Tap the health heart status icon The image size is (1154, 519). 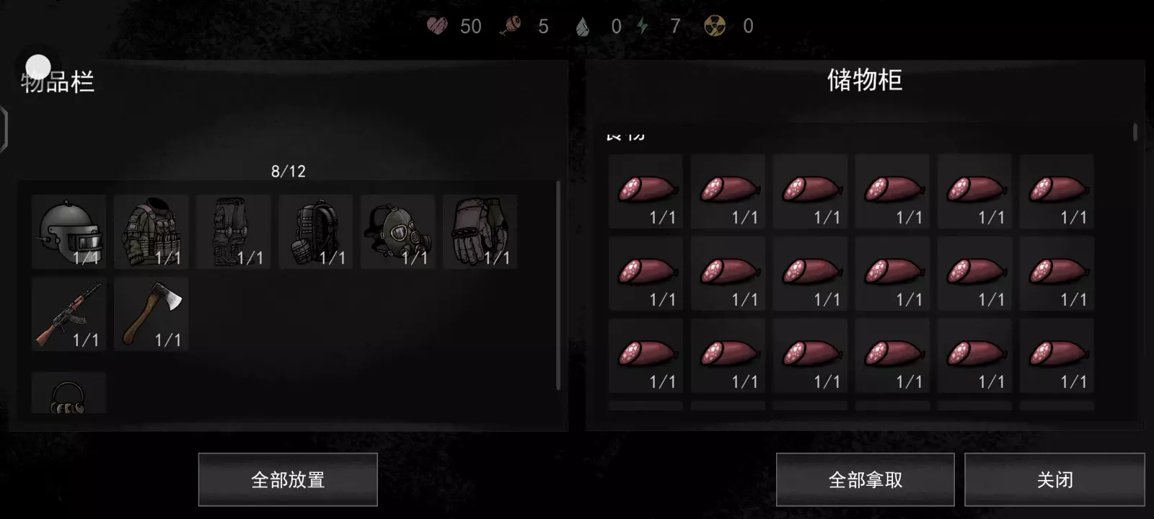coord(437,27)
